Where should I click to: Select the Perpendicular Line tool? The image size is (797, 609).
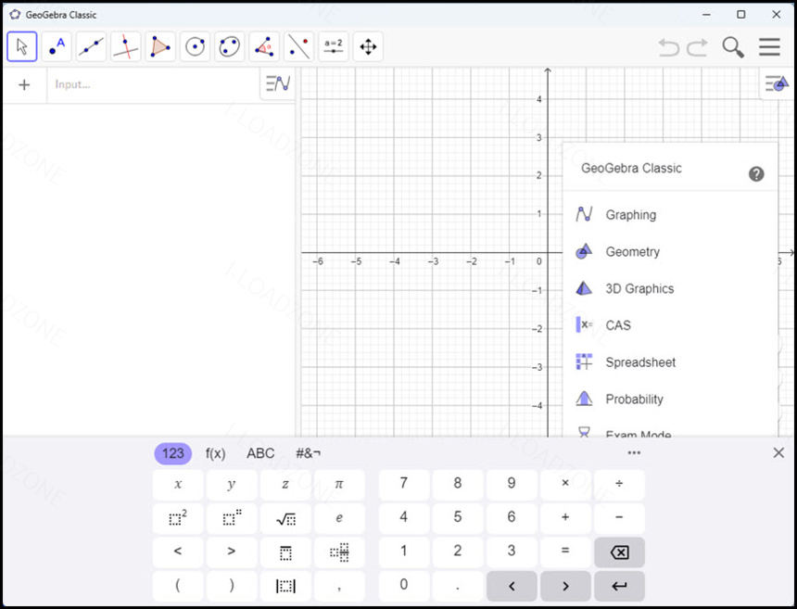click(125, 46)
